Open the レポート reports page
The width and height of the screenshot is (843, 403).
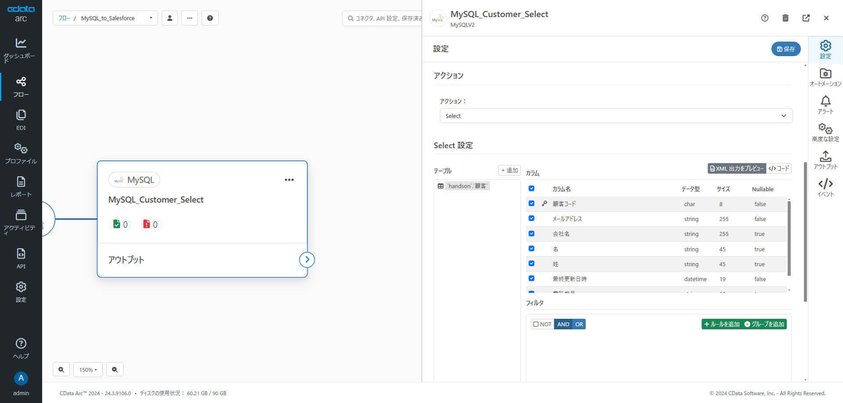pos(21,186)
